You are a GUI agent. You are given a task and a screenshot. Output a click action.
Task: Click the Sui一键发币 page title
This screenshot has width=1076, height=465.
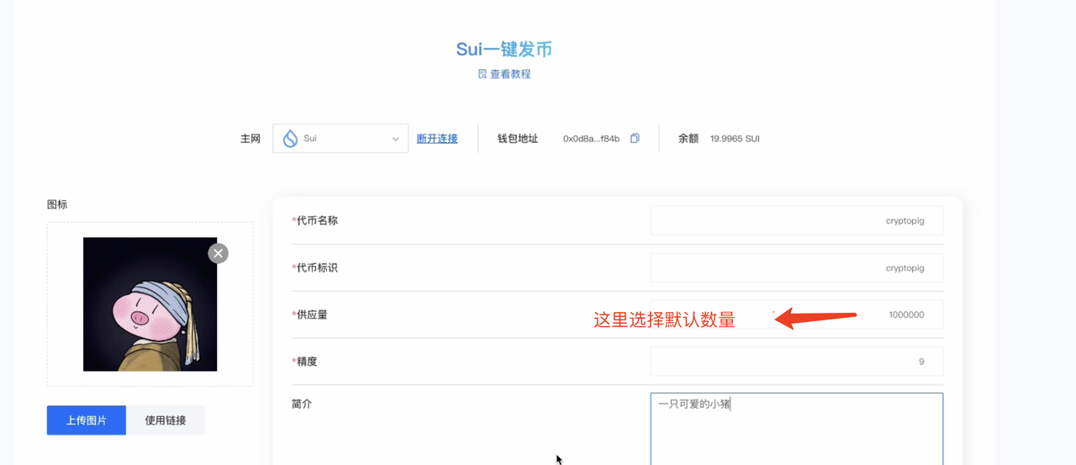(504, 50)
